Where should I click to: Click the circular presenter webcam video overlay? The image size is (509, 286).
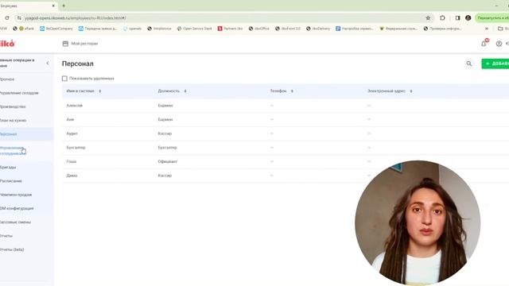pos(418,222)
